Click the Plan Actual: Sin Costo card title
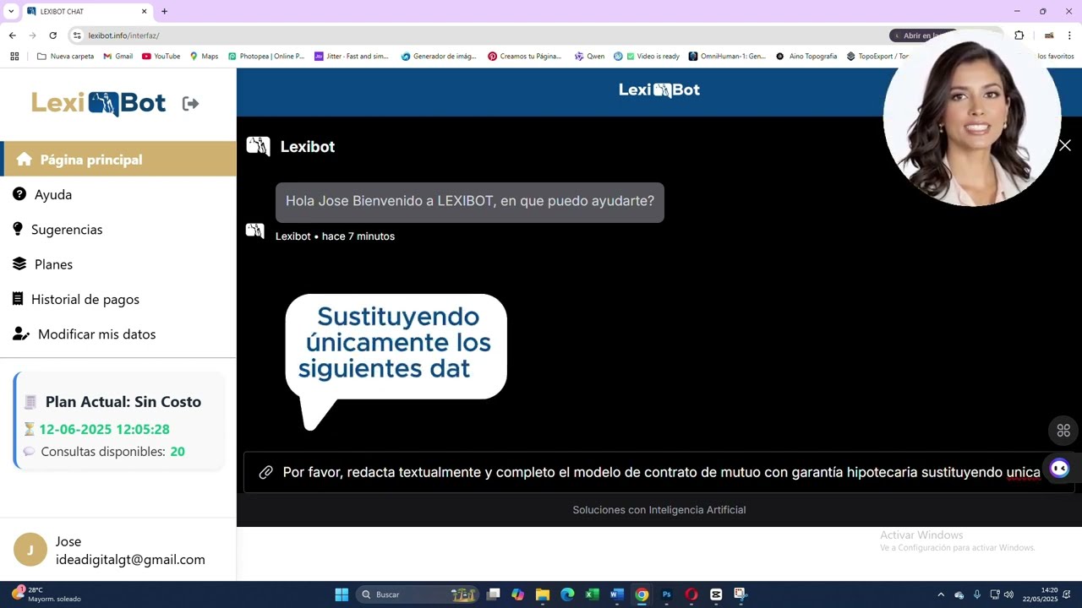Image resolution: width=1082 pixels, height=608 pixels. [123, 402]
